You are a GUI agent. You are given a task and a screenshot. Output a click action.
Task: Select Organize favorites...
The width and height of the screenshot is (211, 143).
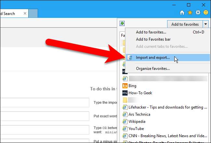tap(168, 69)
